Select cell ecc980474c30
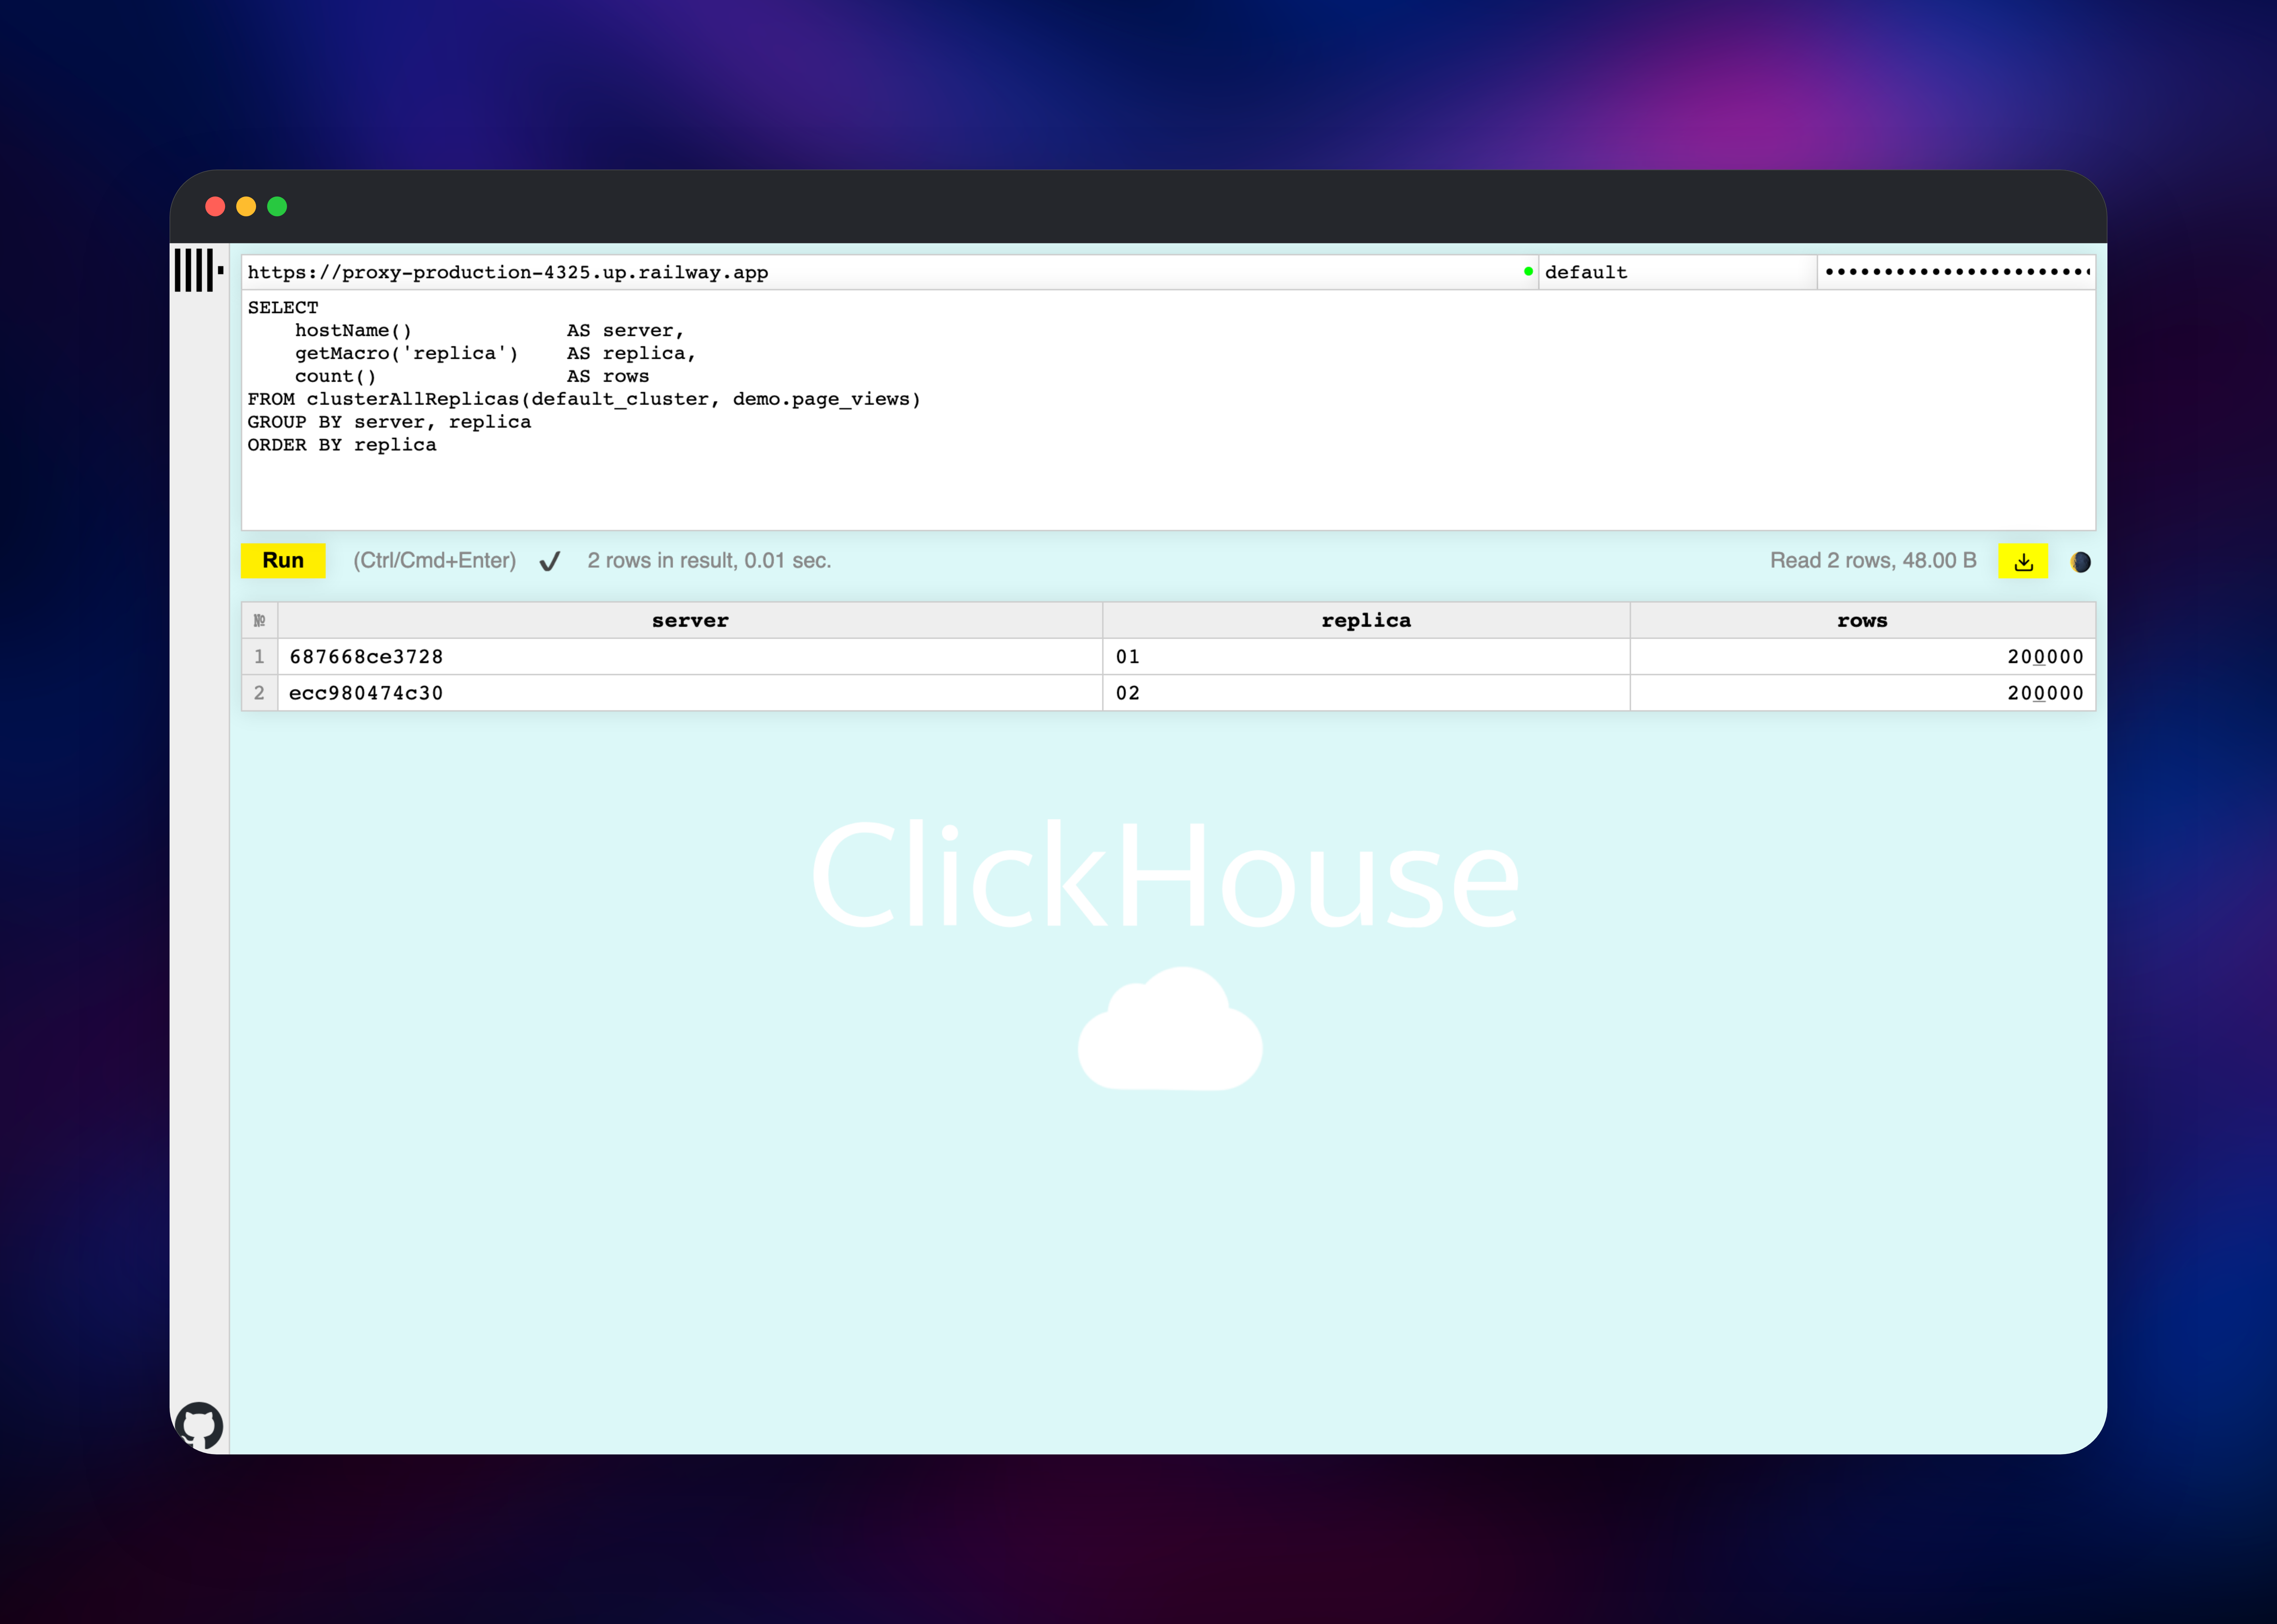This screenshot has width=2277, height=1624. pyautogui.click(x=690, y=693)
